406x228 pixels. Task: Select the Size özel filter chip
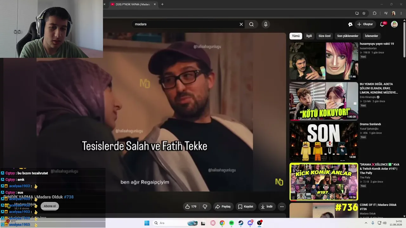(324, 36)
